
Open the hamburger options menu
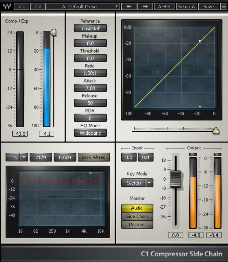[224, 6]
